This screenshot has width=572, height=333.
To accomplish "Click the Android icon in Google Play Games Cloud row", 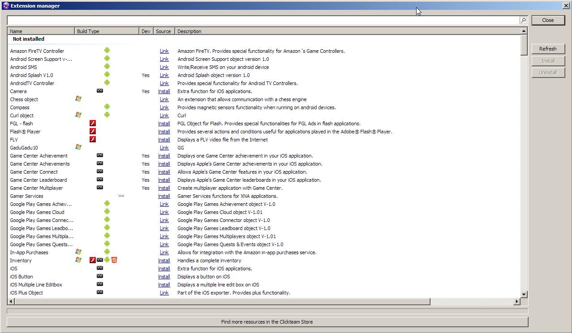I will tap(107, 212).
